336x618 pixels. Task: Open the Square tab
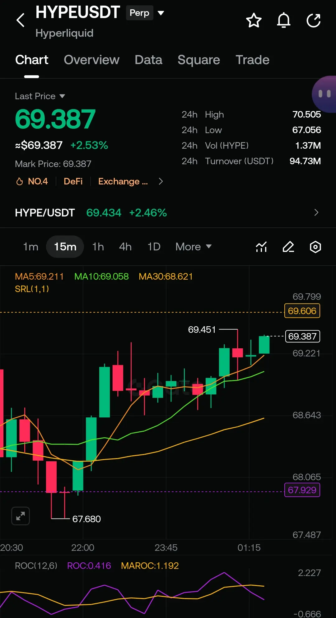(199, 60)
